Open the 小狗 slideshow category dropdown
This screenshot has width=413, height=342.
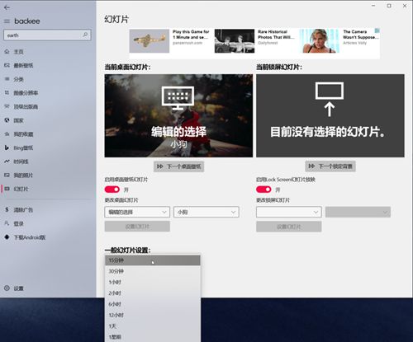coord(206,212)
